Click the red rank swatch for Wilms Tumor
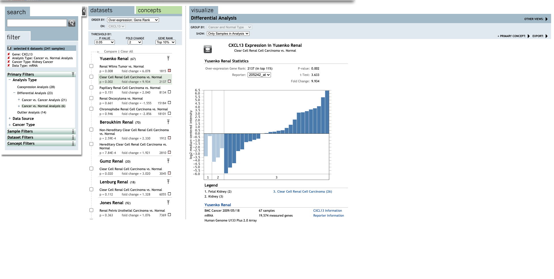Viewport: 554px width, 279px height. click(169, 70)
